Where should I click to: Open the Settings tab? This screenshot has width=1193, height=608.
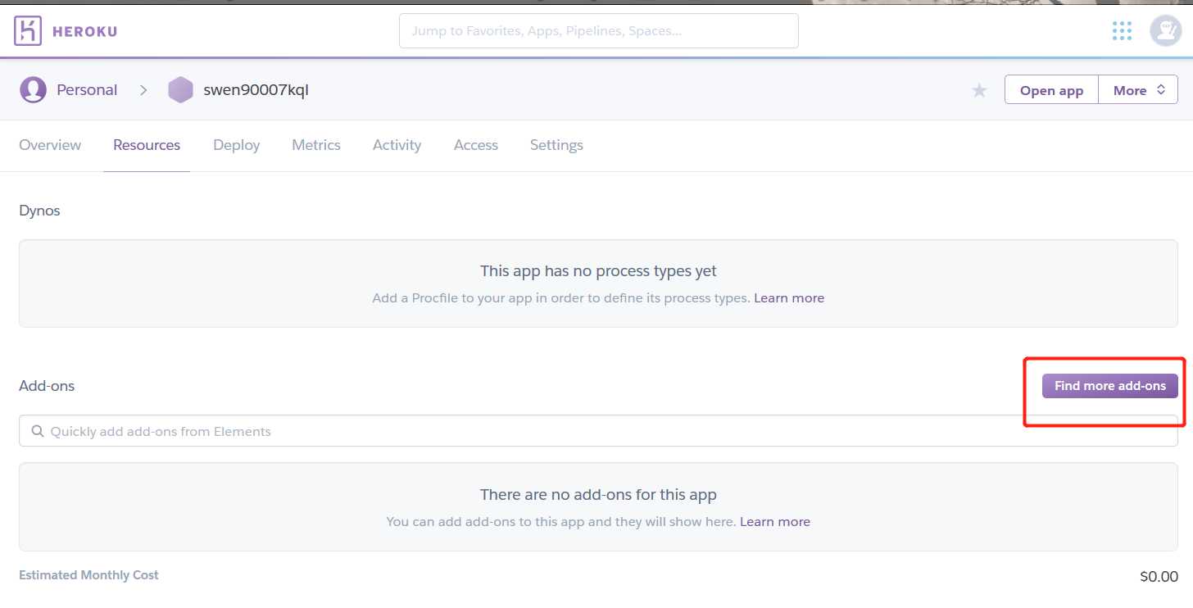point(556,145)
